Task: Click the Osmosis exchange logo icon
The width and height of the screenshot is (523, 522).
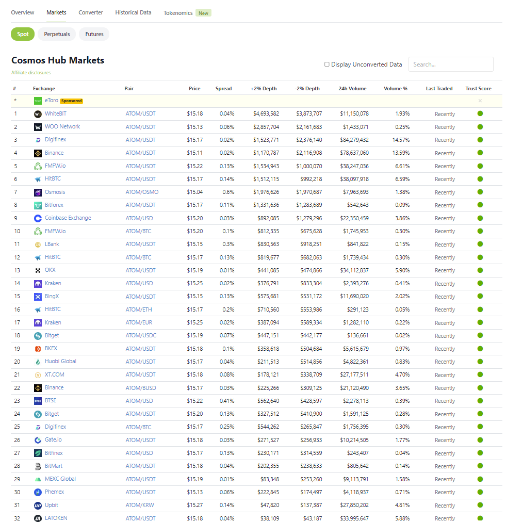Action: point(38,192)
